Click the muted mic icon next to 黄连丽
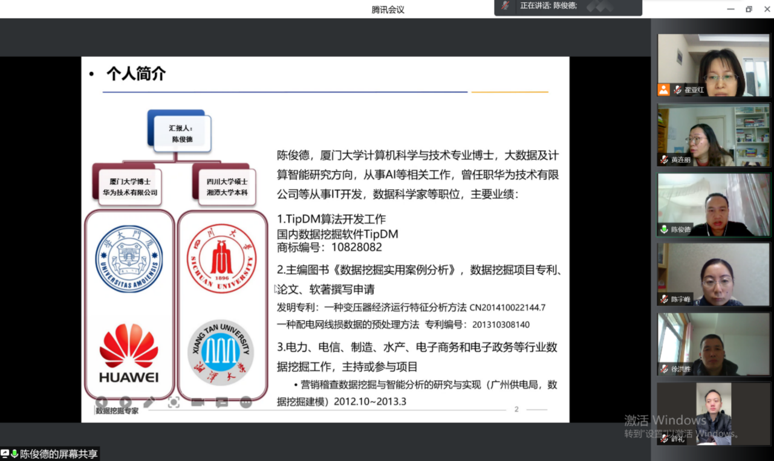 tap(664, 160)
